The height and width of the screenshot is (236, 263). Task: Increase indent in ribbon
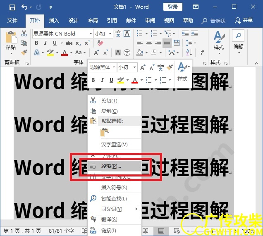pyautogui.click(x=194, y=33)
